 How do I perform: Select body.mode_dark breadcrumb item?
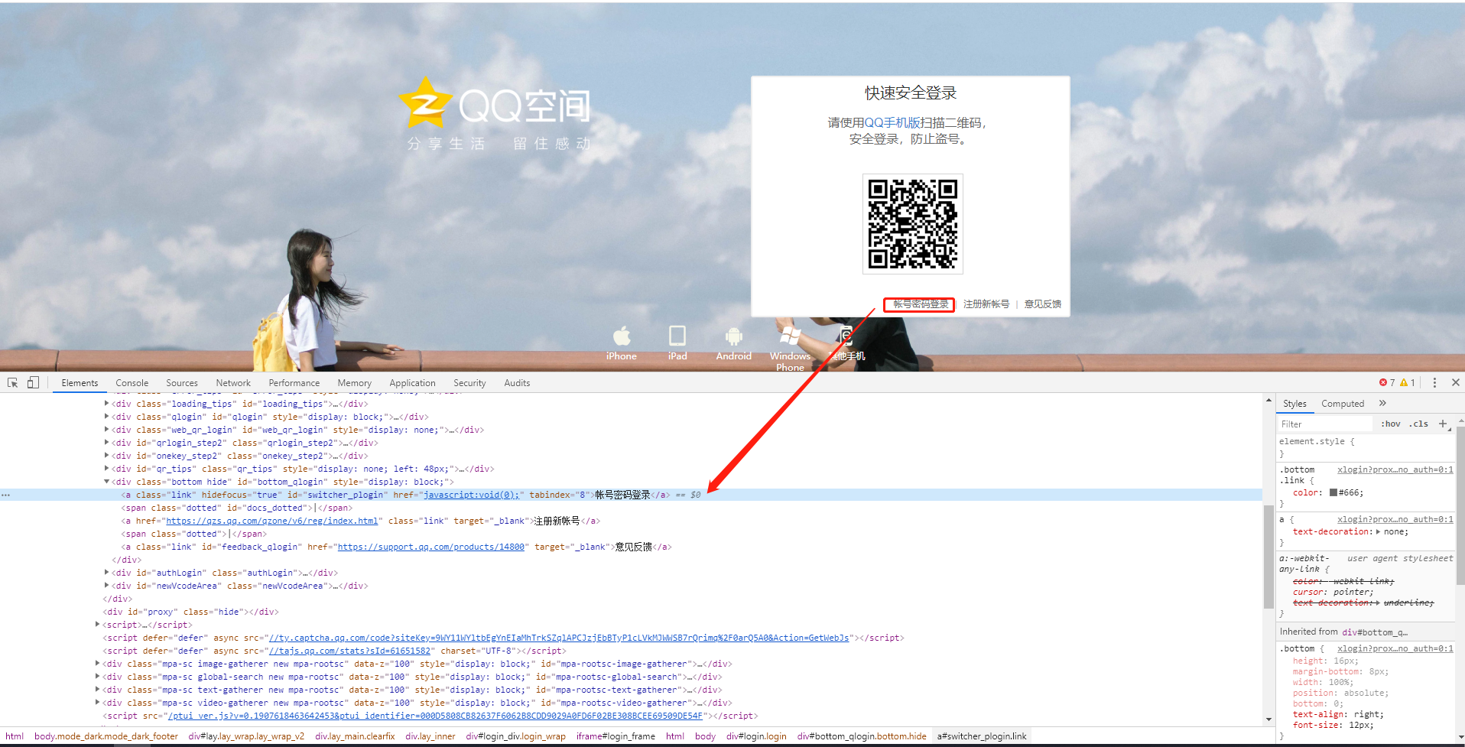point(106,736)
